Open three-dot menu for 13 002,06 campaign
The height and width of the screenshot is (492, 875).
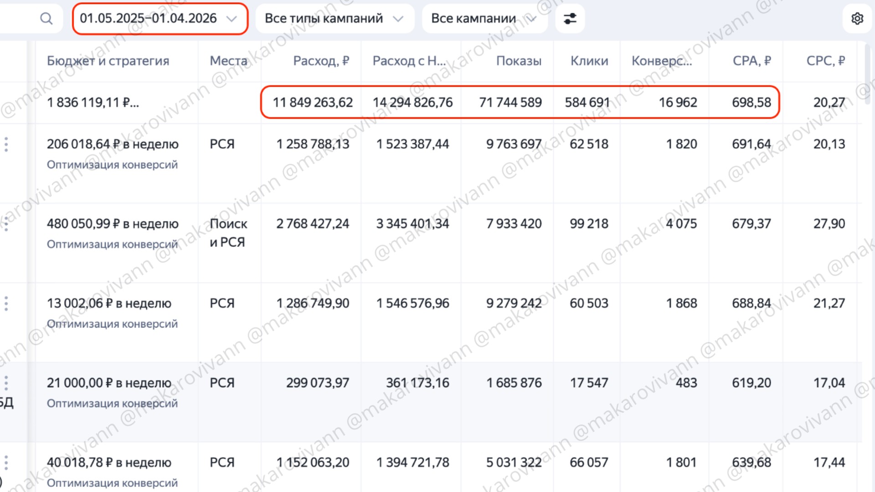point(6,303)
